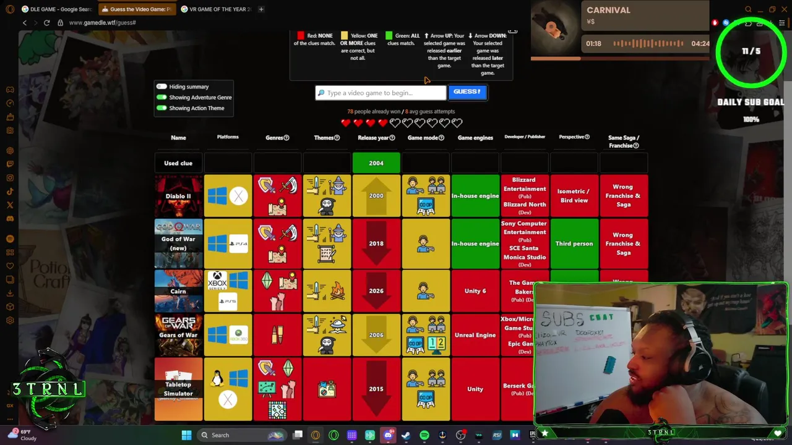Open Spotify from the taskbar

click(424, 435)
